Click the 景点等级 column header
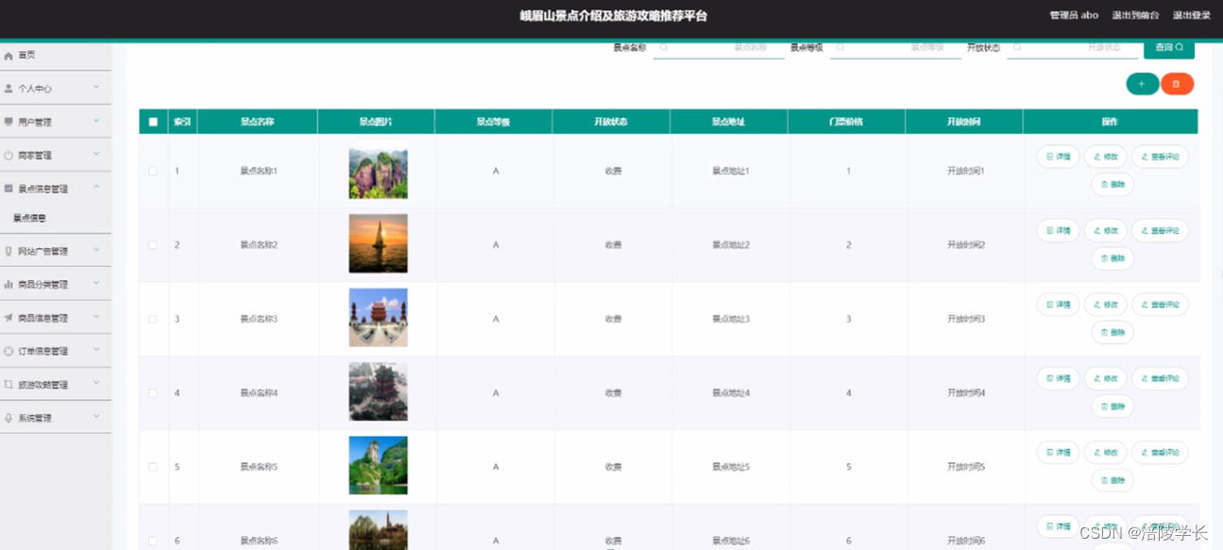The height and width of the screenshot is (550, 1223). (x=493, y=122)
